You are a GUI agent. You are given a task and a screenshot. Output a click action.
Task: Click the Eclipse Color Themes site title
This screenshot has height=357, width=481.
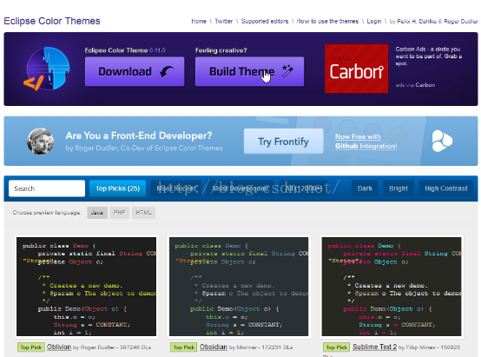click(52, 21)
